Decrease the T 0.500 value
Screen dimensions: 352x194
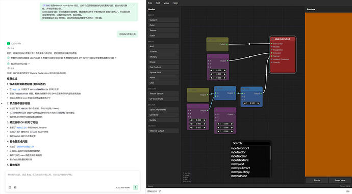tap(245, 103)
